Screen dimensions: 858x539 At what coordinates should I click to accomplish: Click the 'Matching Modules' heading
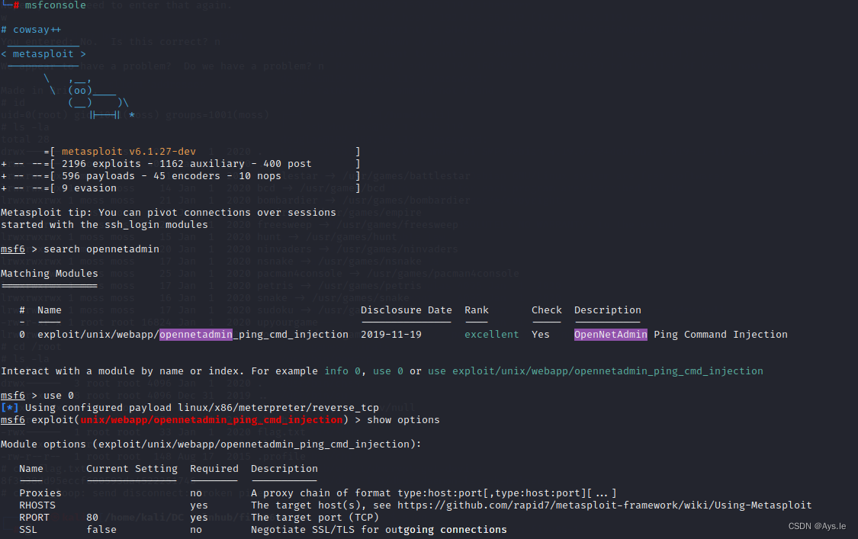click(x=50, y=274)
